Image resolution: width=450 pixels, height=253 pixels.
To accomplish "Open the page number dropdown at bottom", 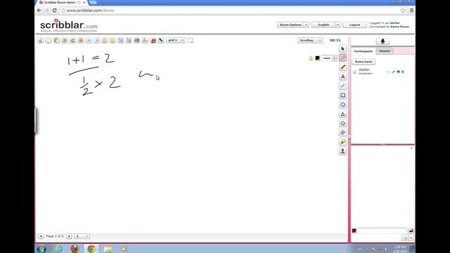I will coord(82,236).
